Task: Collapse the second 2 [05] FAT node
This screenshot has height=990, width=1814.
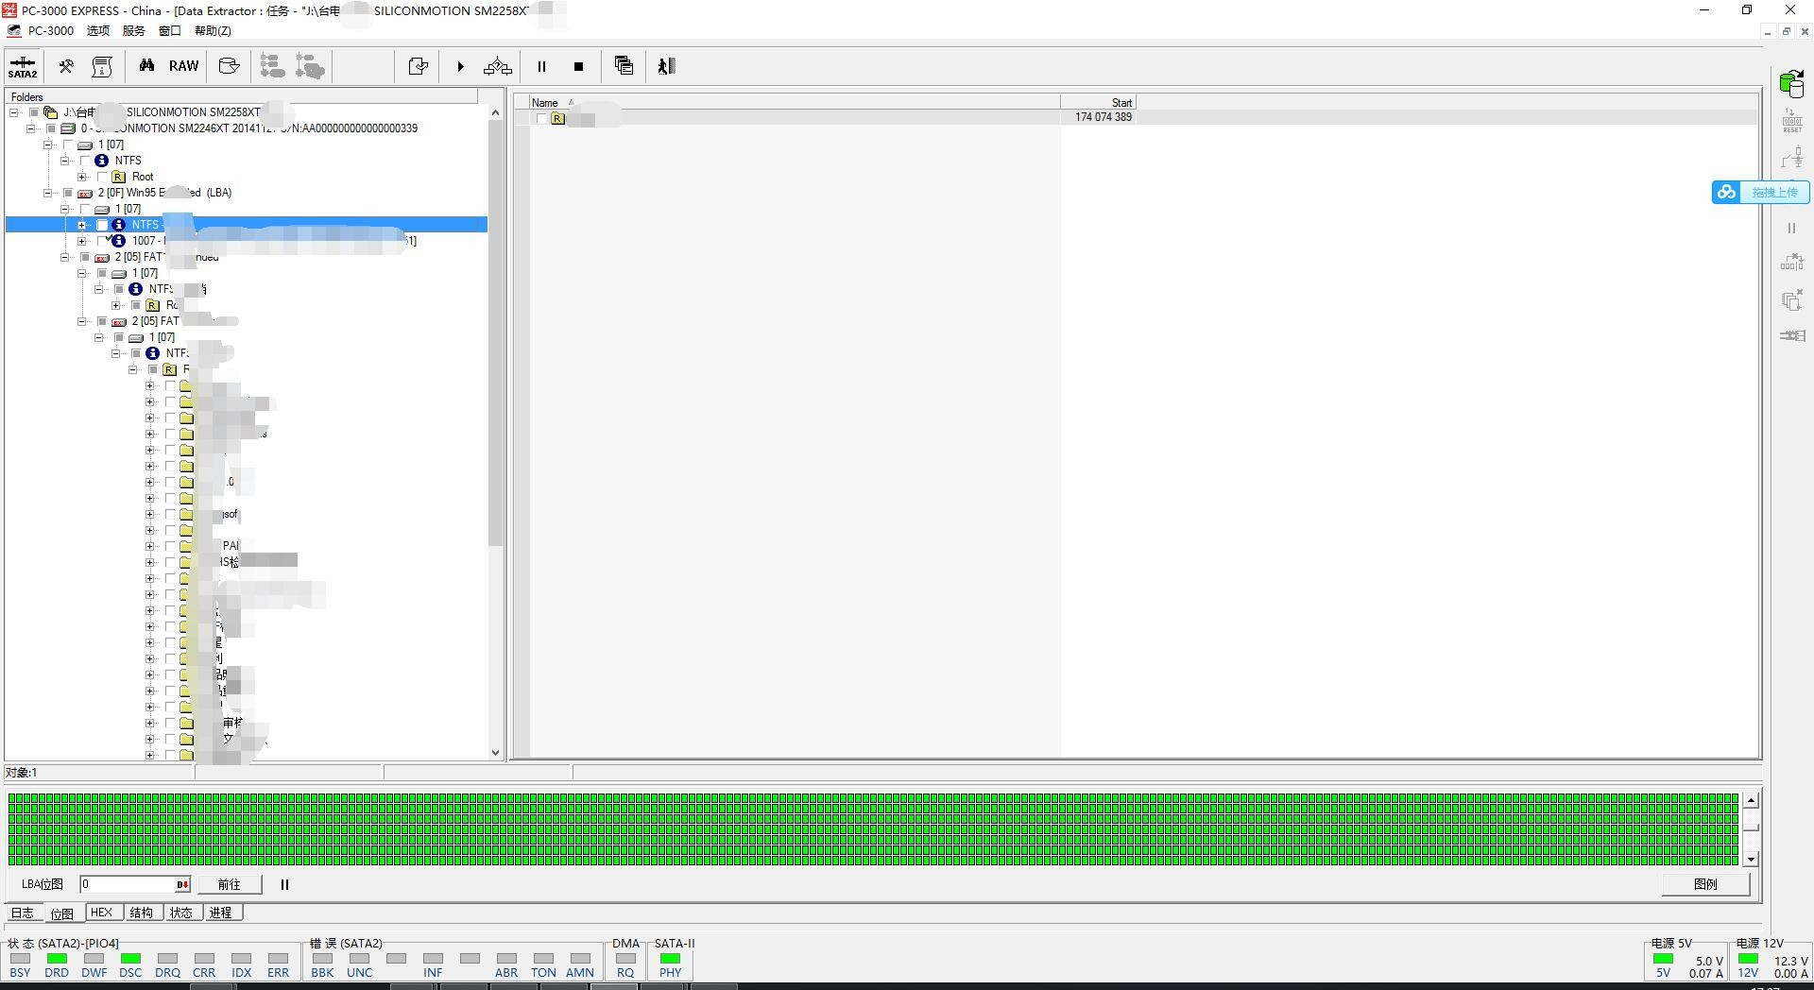Action: 82,321
